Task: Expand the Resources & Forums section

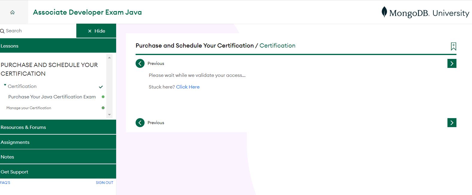Action: click(x=58, y=127)
